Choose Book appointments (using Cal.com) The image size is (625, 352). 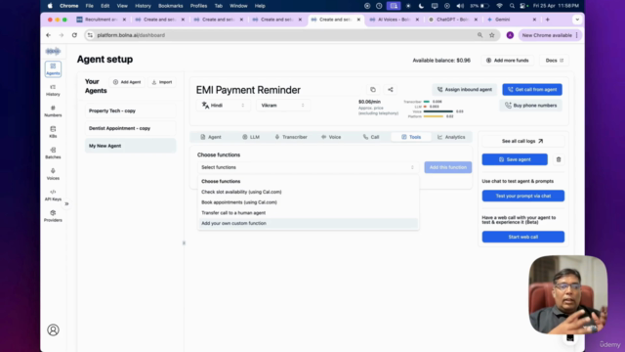pos(308,202)
